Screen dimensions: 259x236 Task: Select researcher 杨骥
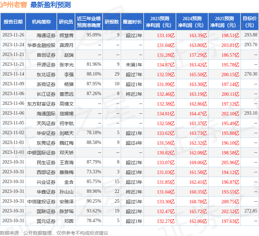(x=69, y=84)
